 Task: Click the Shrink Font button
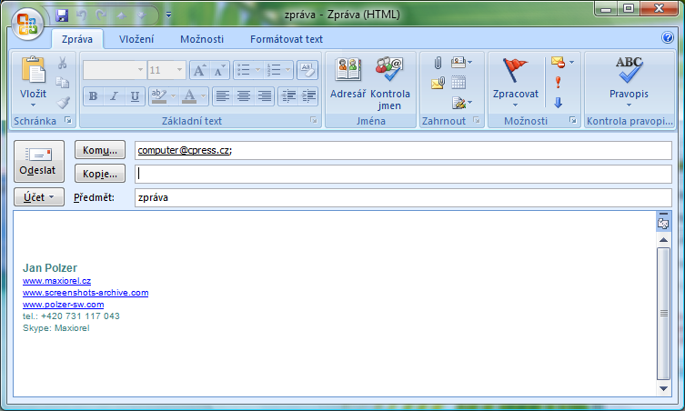point(220,70)
